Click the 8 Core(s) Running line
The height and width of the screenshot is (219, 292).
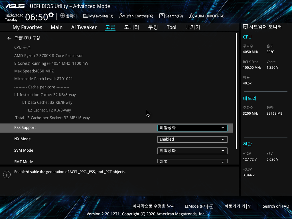[51, 64]
